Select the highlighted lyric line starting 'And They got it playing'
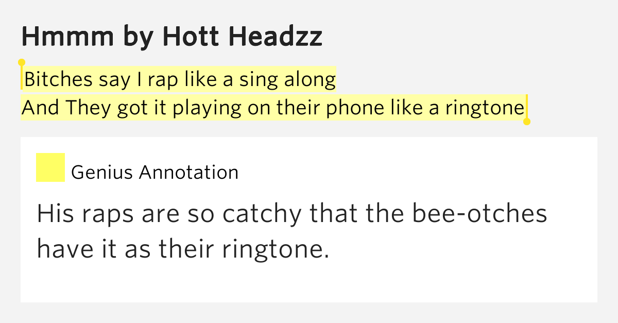 point(273,108)
